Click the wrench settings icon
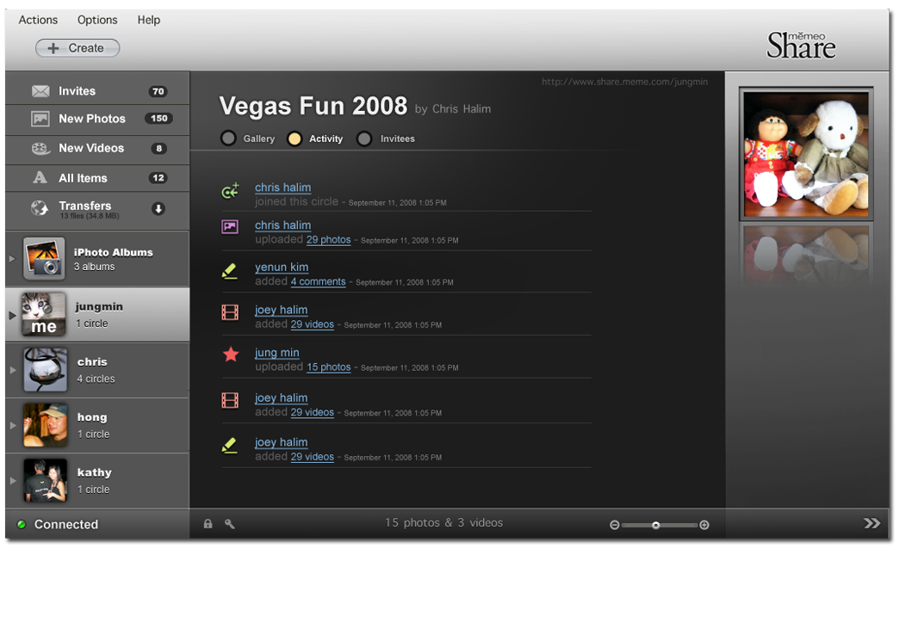Screen dimensions: 899x641 (x=230, y=523)
